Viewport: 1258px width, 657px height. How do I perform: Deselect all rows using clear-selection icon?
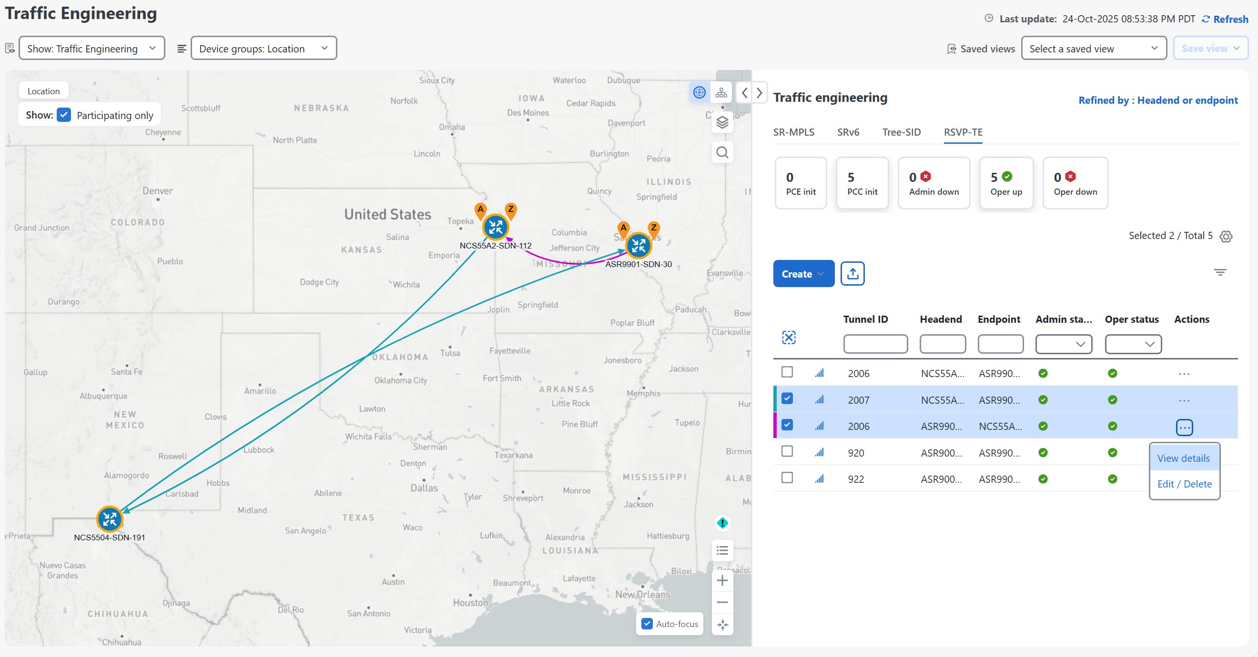point(789,338)
